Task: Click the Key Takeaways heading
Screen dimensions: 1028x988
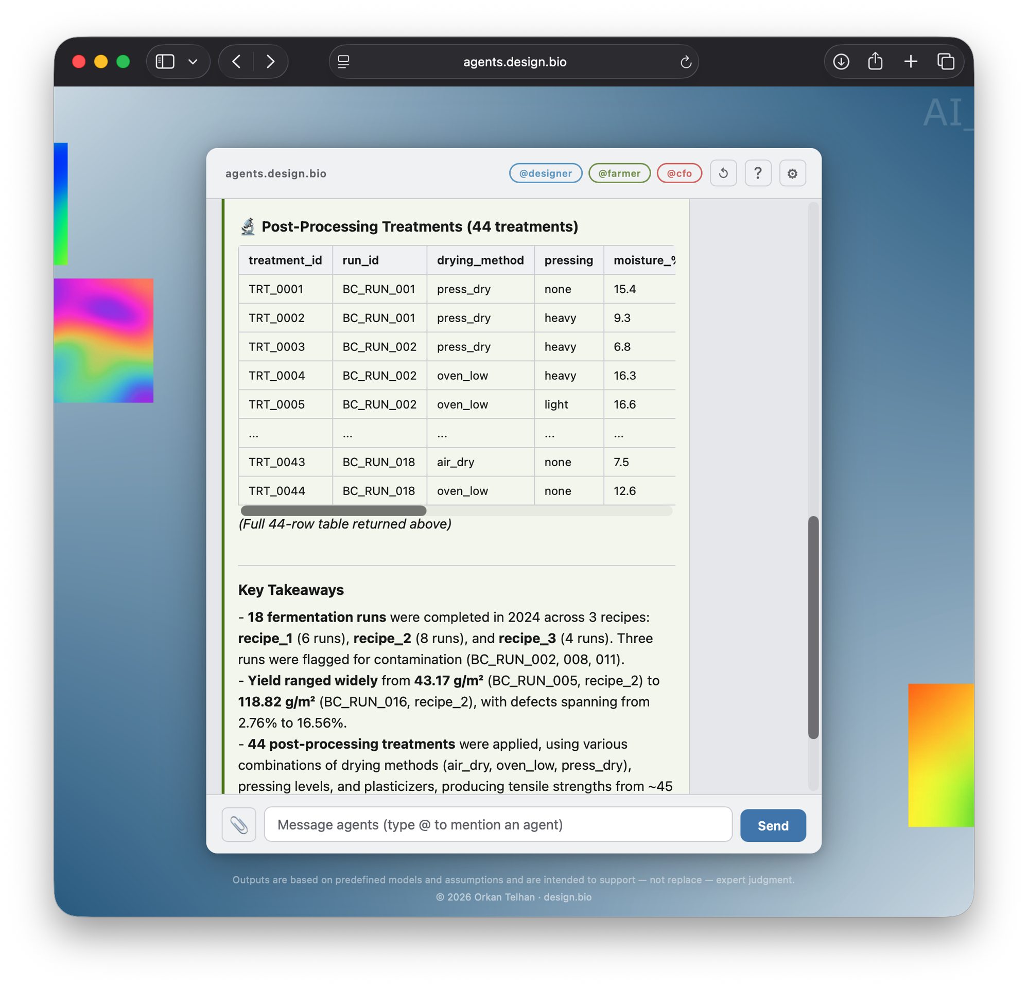Action: point(291,589)
